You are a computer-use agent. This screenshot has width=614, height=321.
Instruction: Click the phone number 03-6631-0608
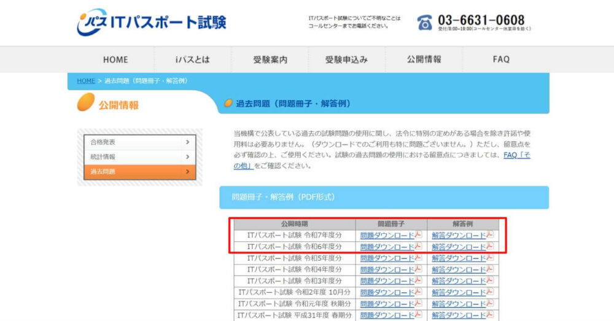click(x=481, y=20)
